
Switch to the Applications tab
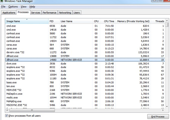pyautogui.click(x=9, y=13)
